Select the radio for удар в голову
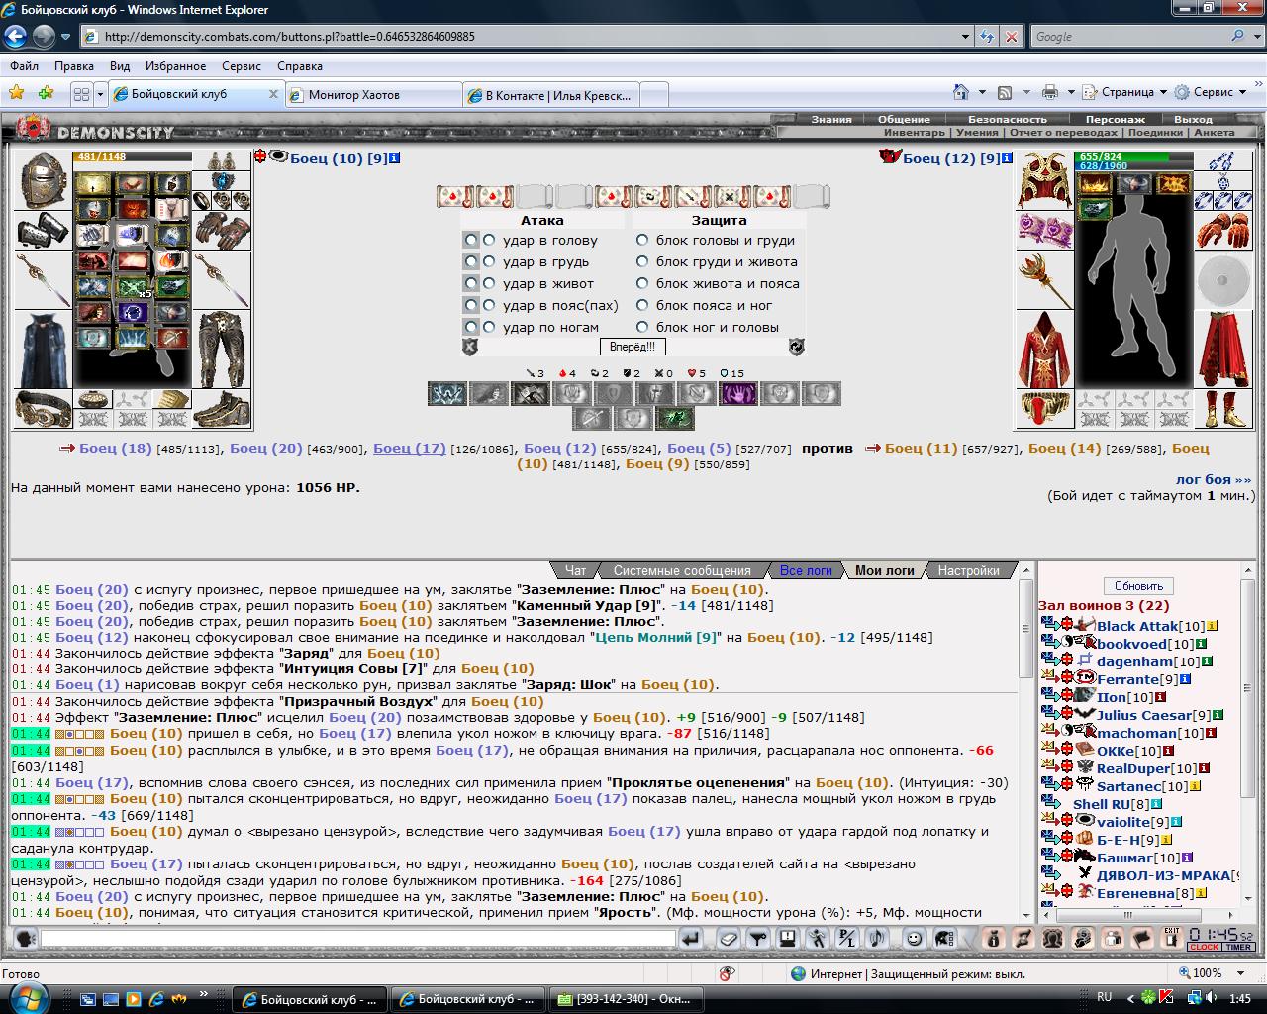Image resolution: width=1267 pixels, height=1014 pixels. point(489,240)
